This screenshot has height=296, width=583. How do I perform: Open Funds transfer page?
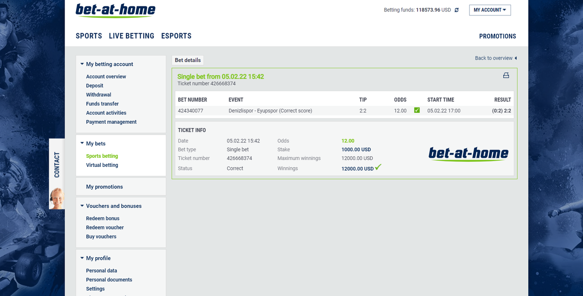(x=102, y=104)
